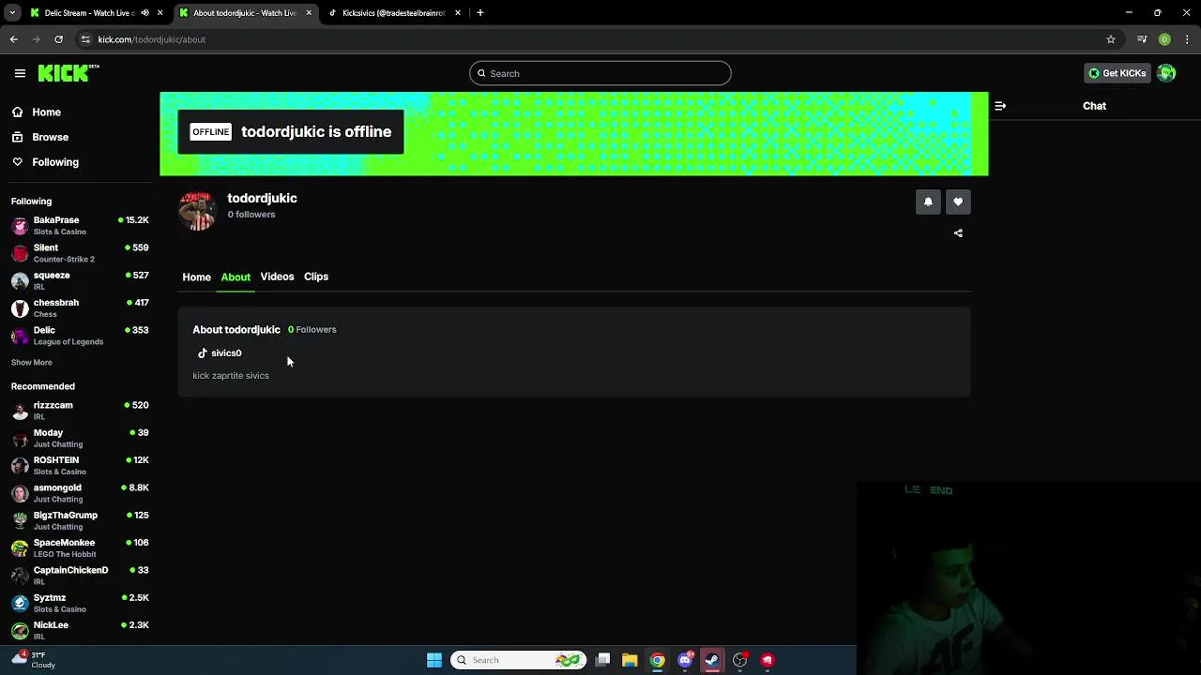This screenshot has width=1201, height=675.
Task: Reload the current page
Action: click(x=59, y=39)
